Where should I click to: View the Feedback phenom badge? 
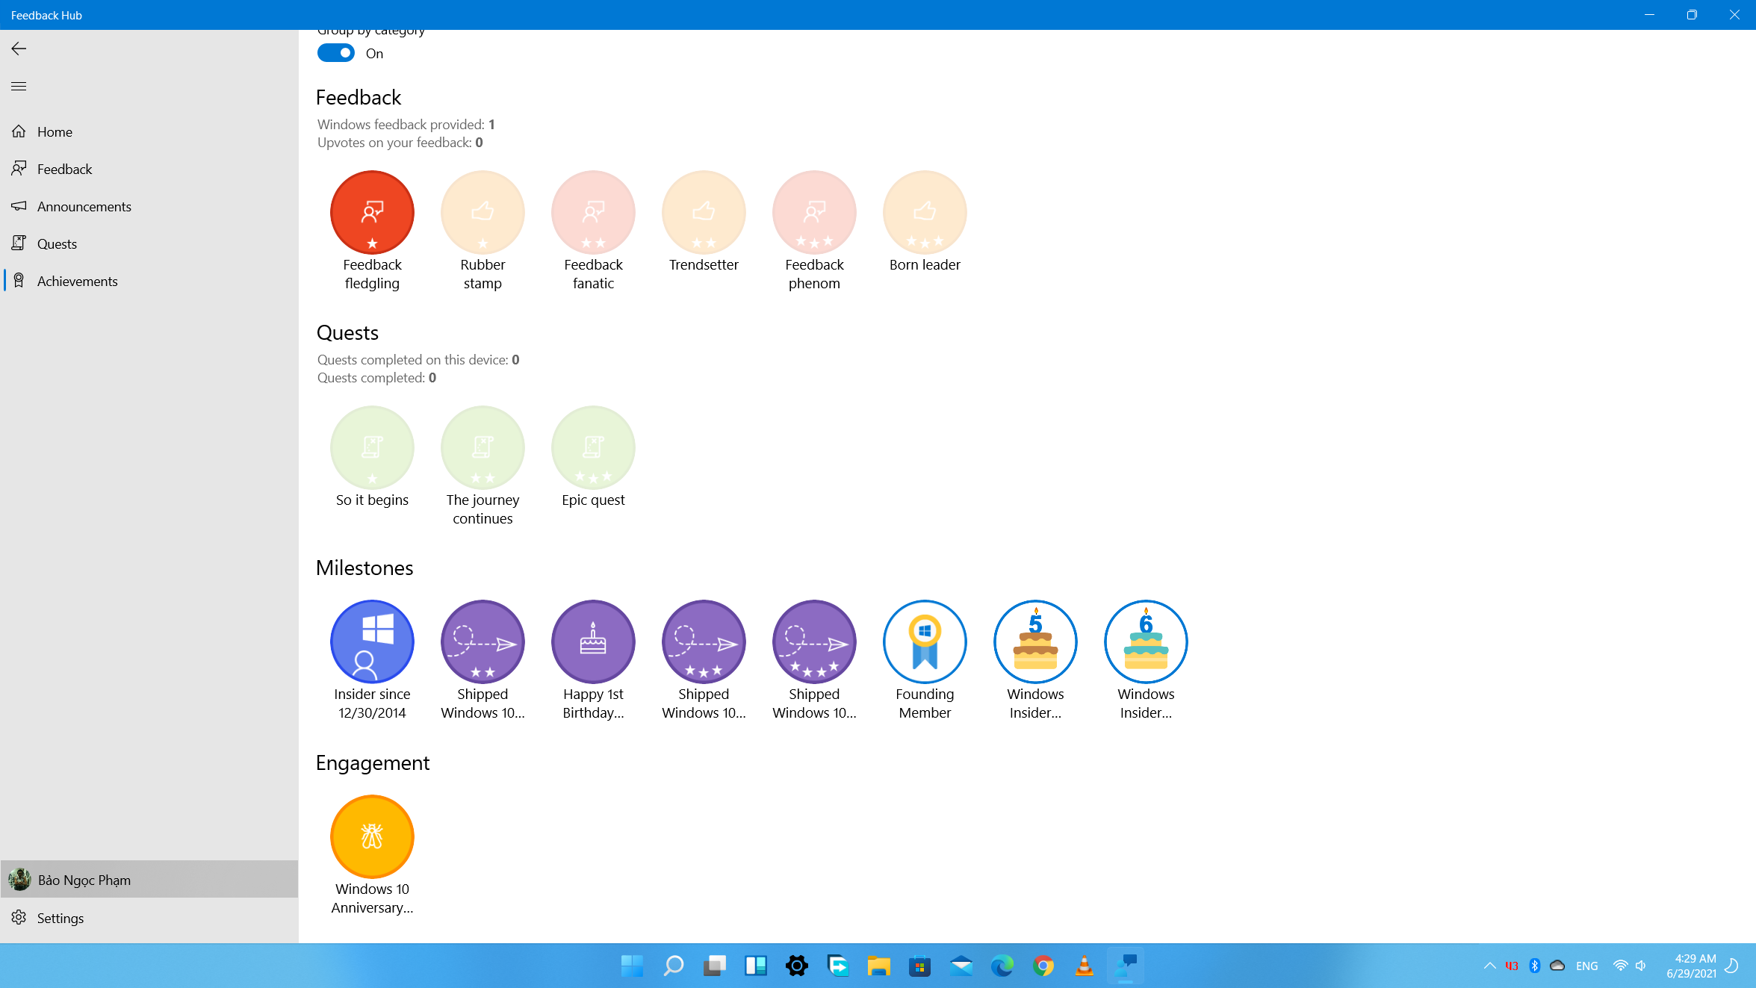(814, 213)
